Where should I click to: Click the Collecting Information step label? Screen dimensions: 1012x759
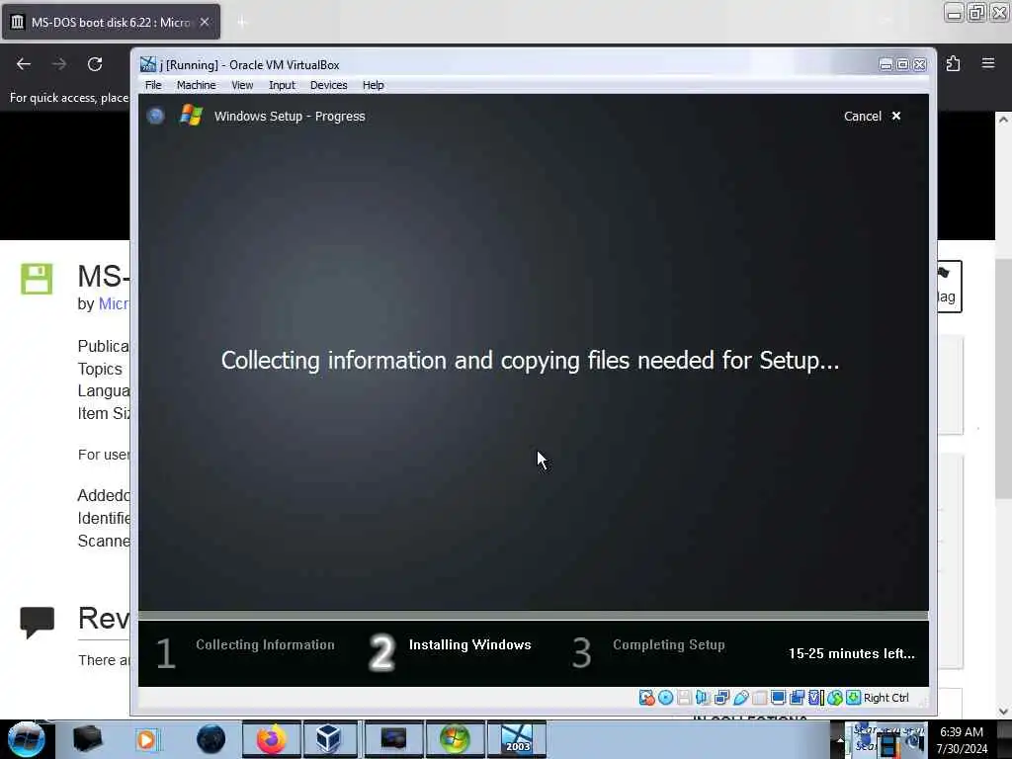point(265,644)
